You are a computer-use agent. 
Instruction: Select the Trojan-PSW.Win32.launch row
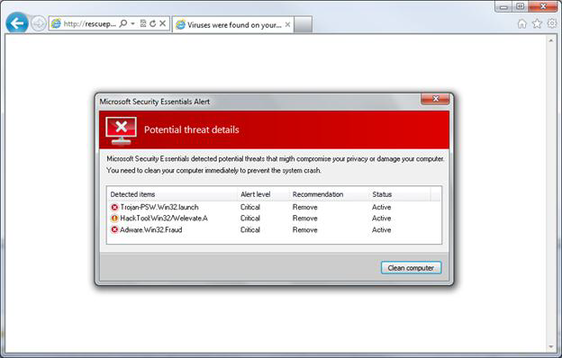[274, 207]
